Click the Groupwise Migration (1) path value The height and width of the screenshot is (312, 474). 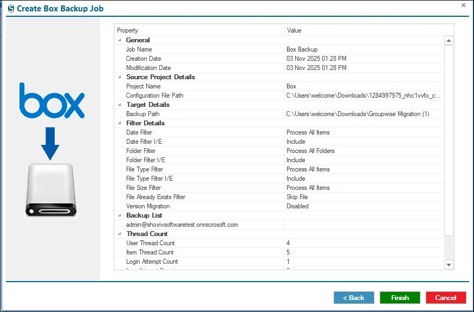(x=358, y=114)
